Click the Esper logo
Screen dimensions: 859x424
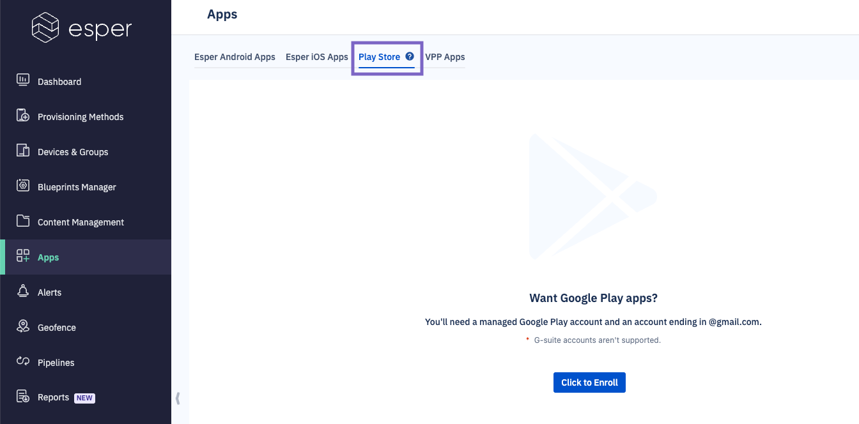click(82, 27)
